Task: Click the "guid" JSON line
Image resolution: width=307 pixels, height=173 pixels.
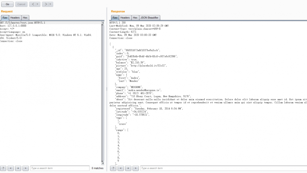Action: [146, 57]
